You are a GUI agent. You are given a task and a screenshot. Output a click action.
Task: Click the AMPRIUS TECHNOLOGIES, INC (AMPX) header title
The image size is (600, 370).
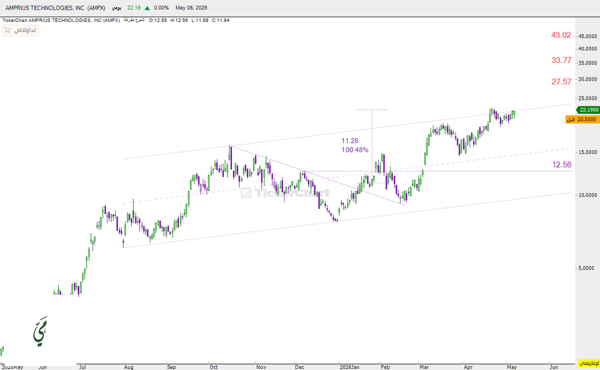(x=56, y=8)
